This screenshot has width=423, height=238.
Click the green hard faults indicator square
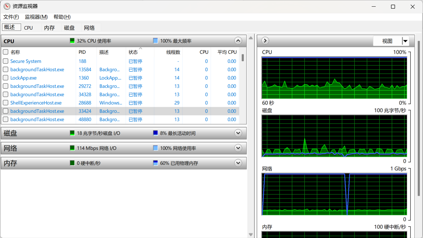click(72, 163)
